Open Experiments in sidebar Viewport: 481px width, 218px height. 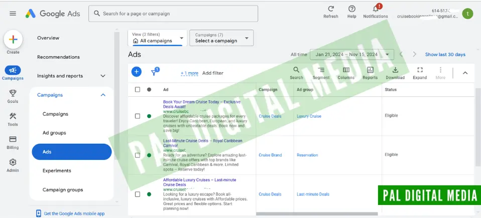click(57, 171)
